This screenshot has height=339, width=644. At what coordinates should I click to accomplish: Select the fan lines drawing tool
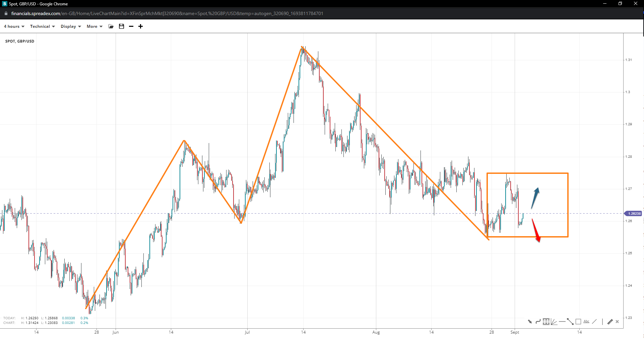(x=554, y=322)
